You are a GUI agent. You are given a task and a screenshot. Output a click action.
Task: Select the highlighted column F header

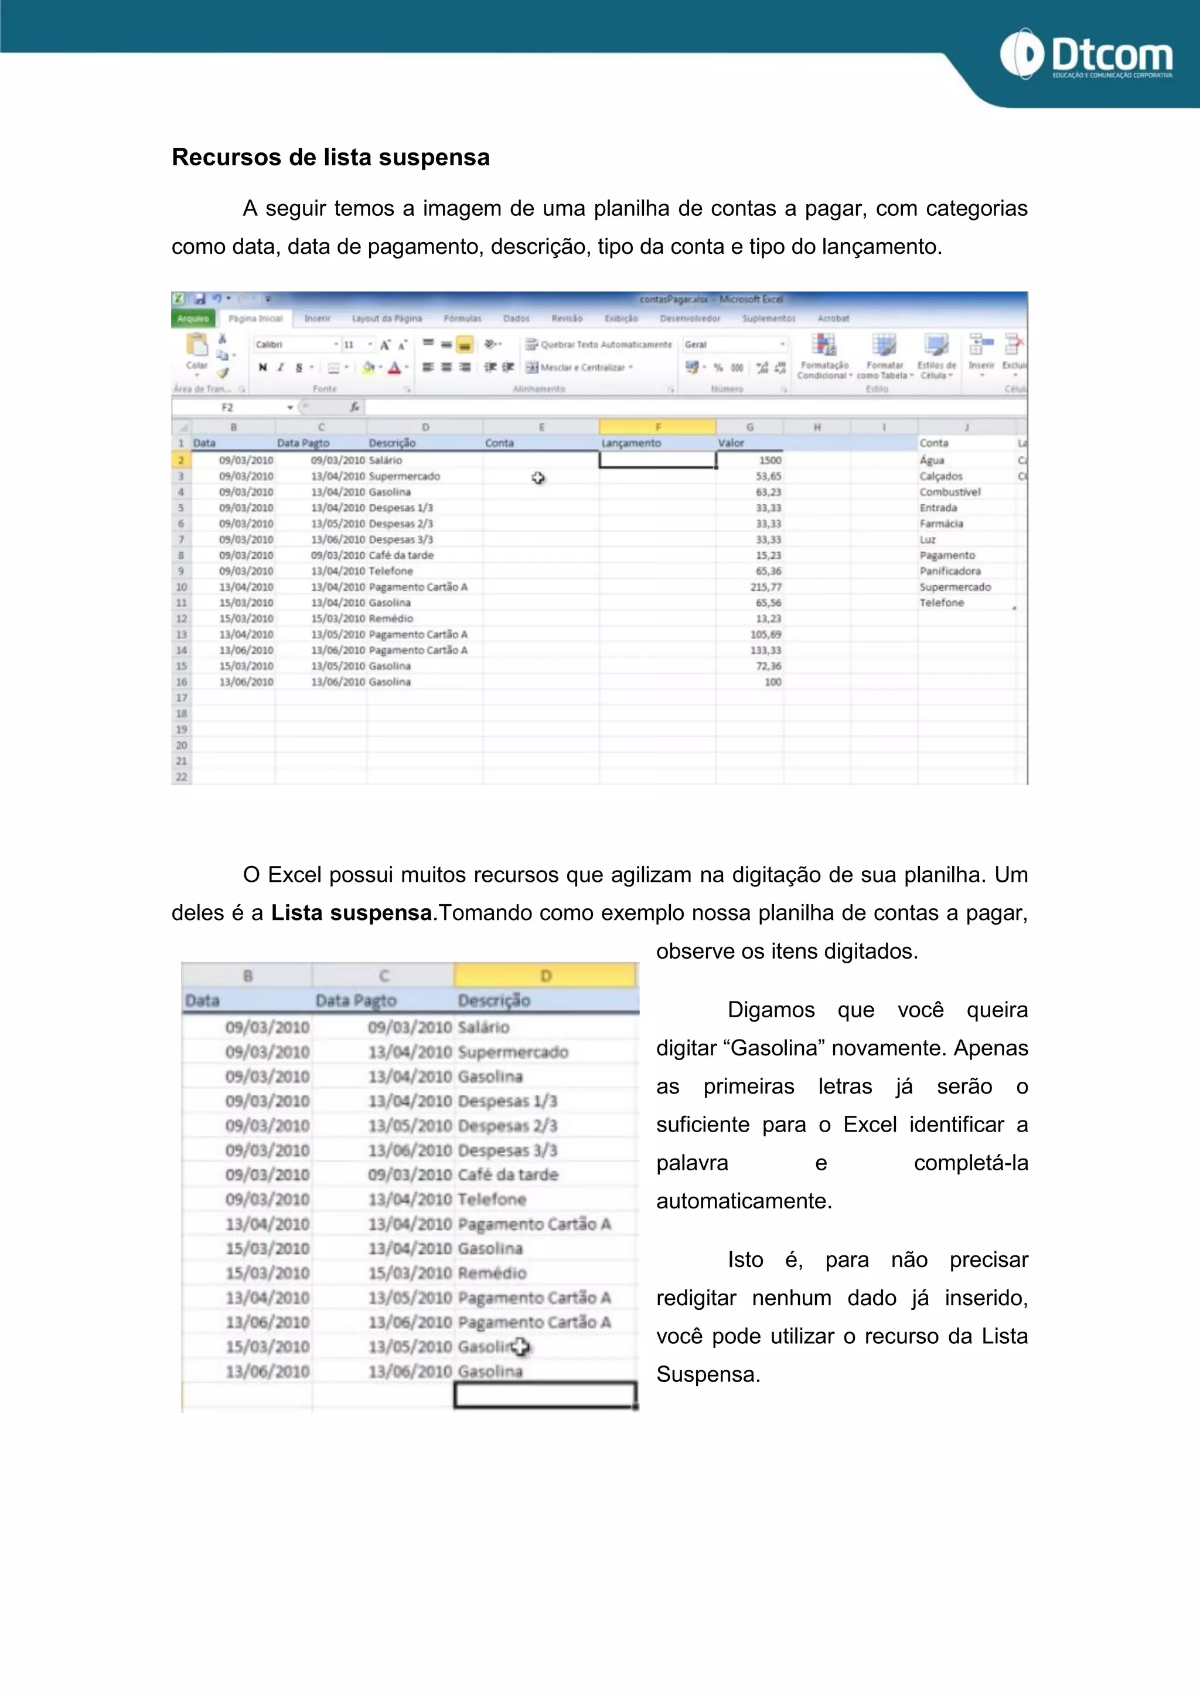click(x=657, y=427)
